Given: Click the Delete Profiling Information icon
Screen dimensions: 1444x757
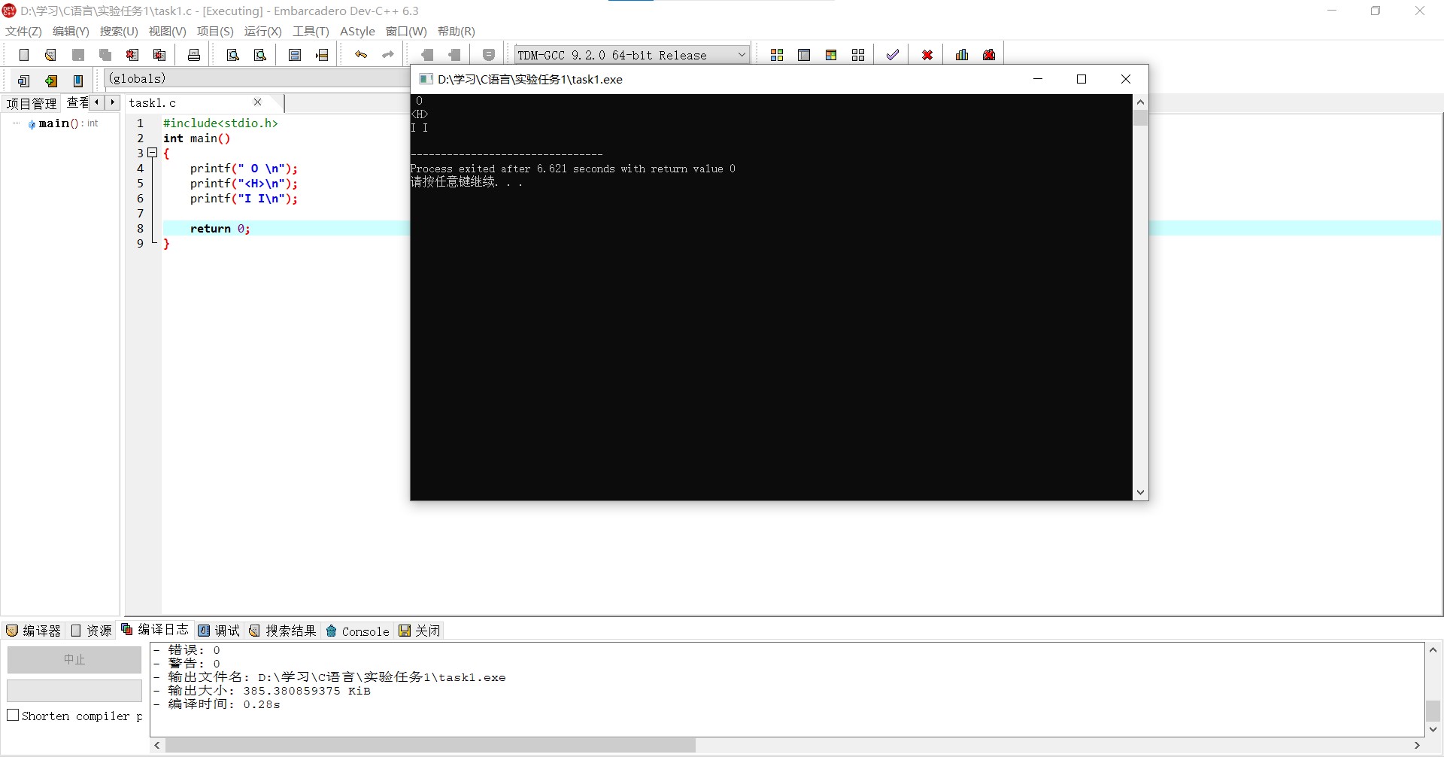Looking at the screenshot, I should pos(989,55).
